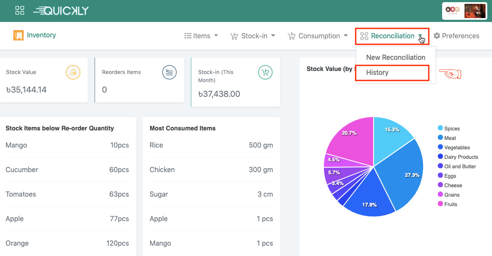Viewport: 492px width, 256px height.
Task: Click the Reconciliation icon in navbar
Action: (364, 36)
